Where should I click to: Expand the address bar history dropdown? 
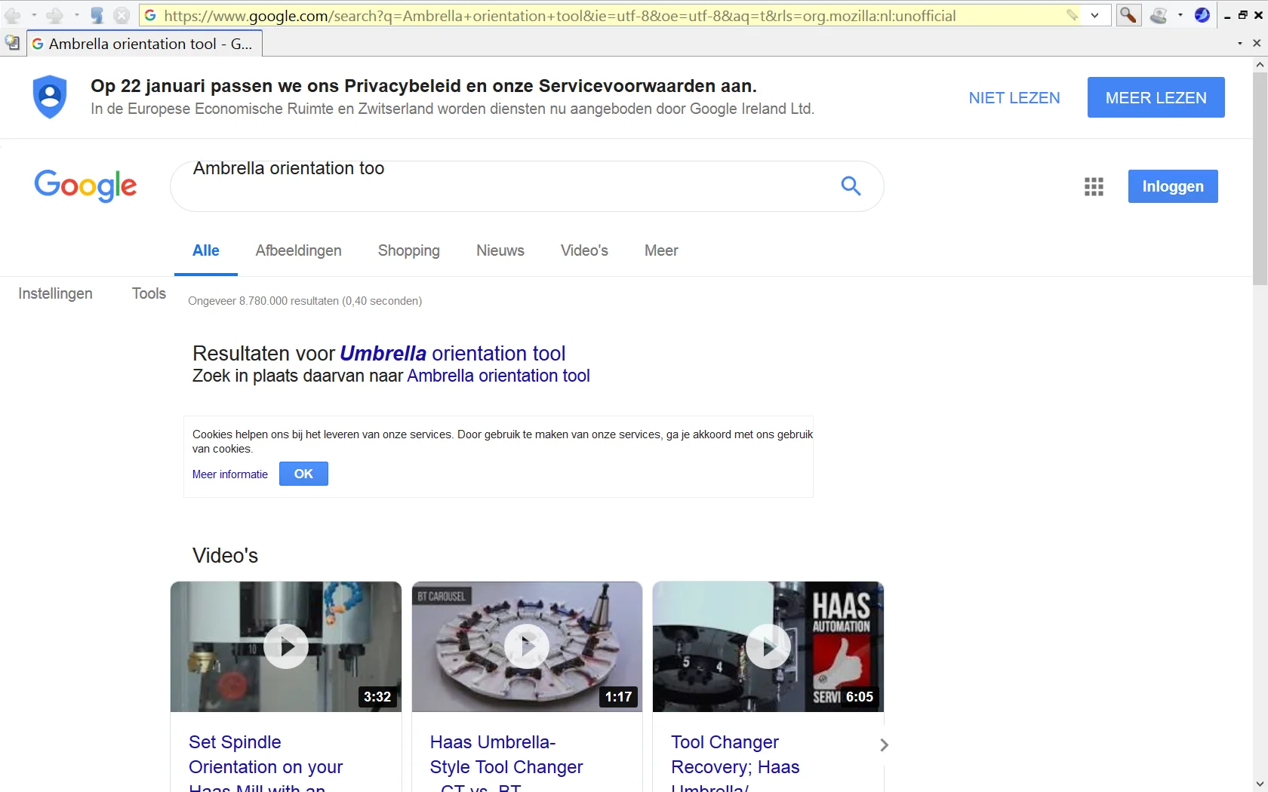pos(1095,15)
